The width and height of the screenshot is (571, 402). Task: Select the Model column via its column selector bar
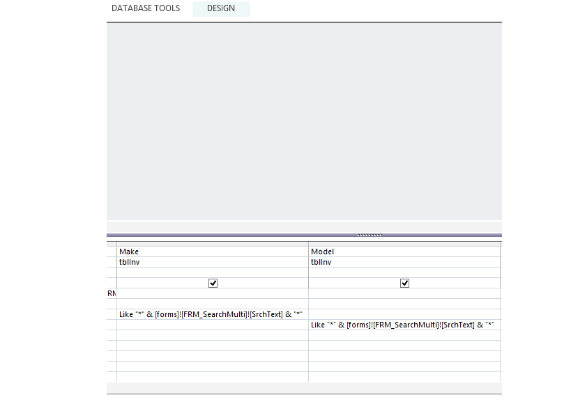coord(404,244)
